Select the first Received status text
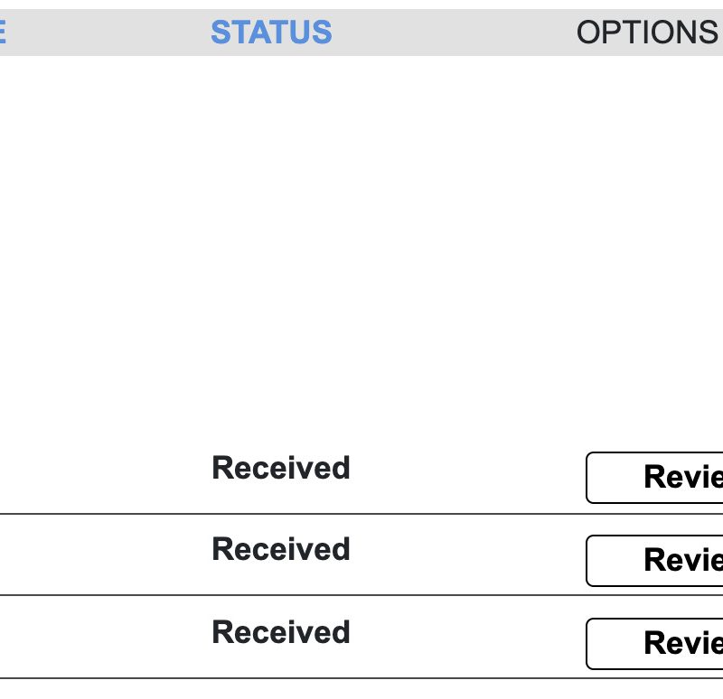723x699 pixels. pyautogui.click(x=281, y=468)
